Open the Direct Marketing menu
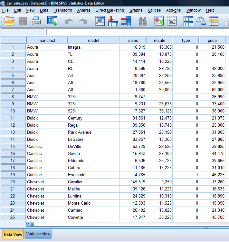The width and height of the screenshot is (229, 242). (x=110, y=10)
